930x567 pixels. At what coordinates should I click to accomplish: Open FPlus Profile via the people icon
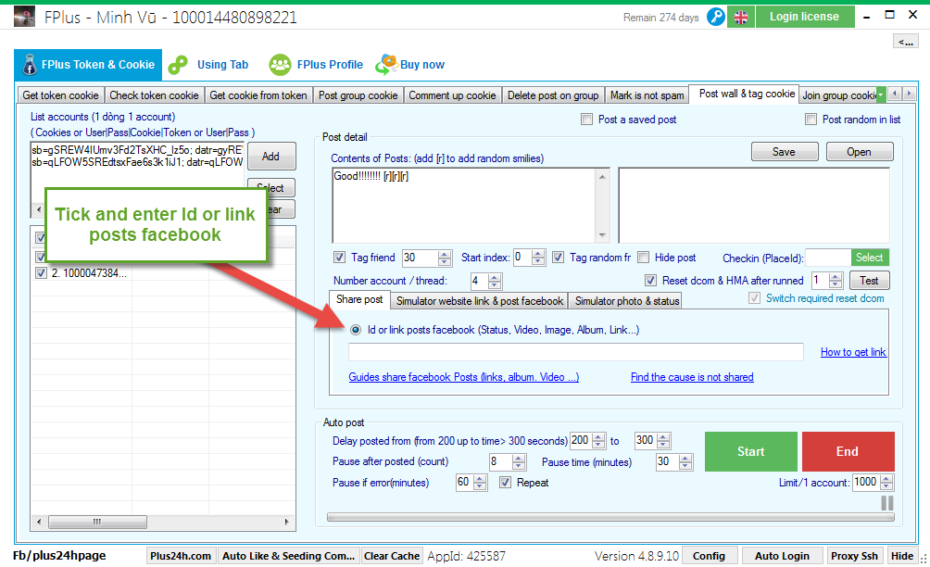click(280, 65)
